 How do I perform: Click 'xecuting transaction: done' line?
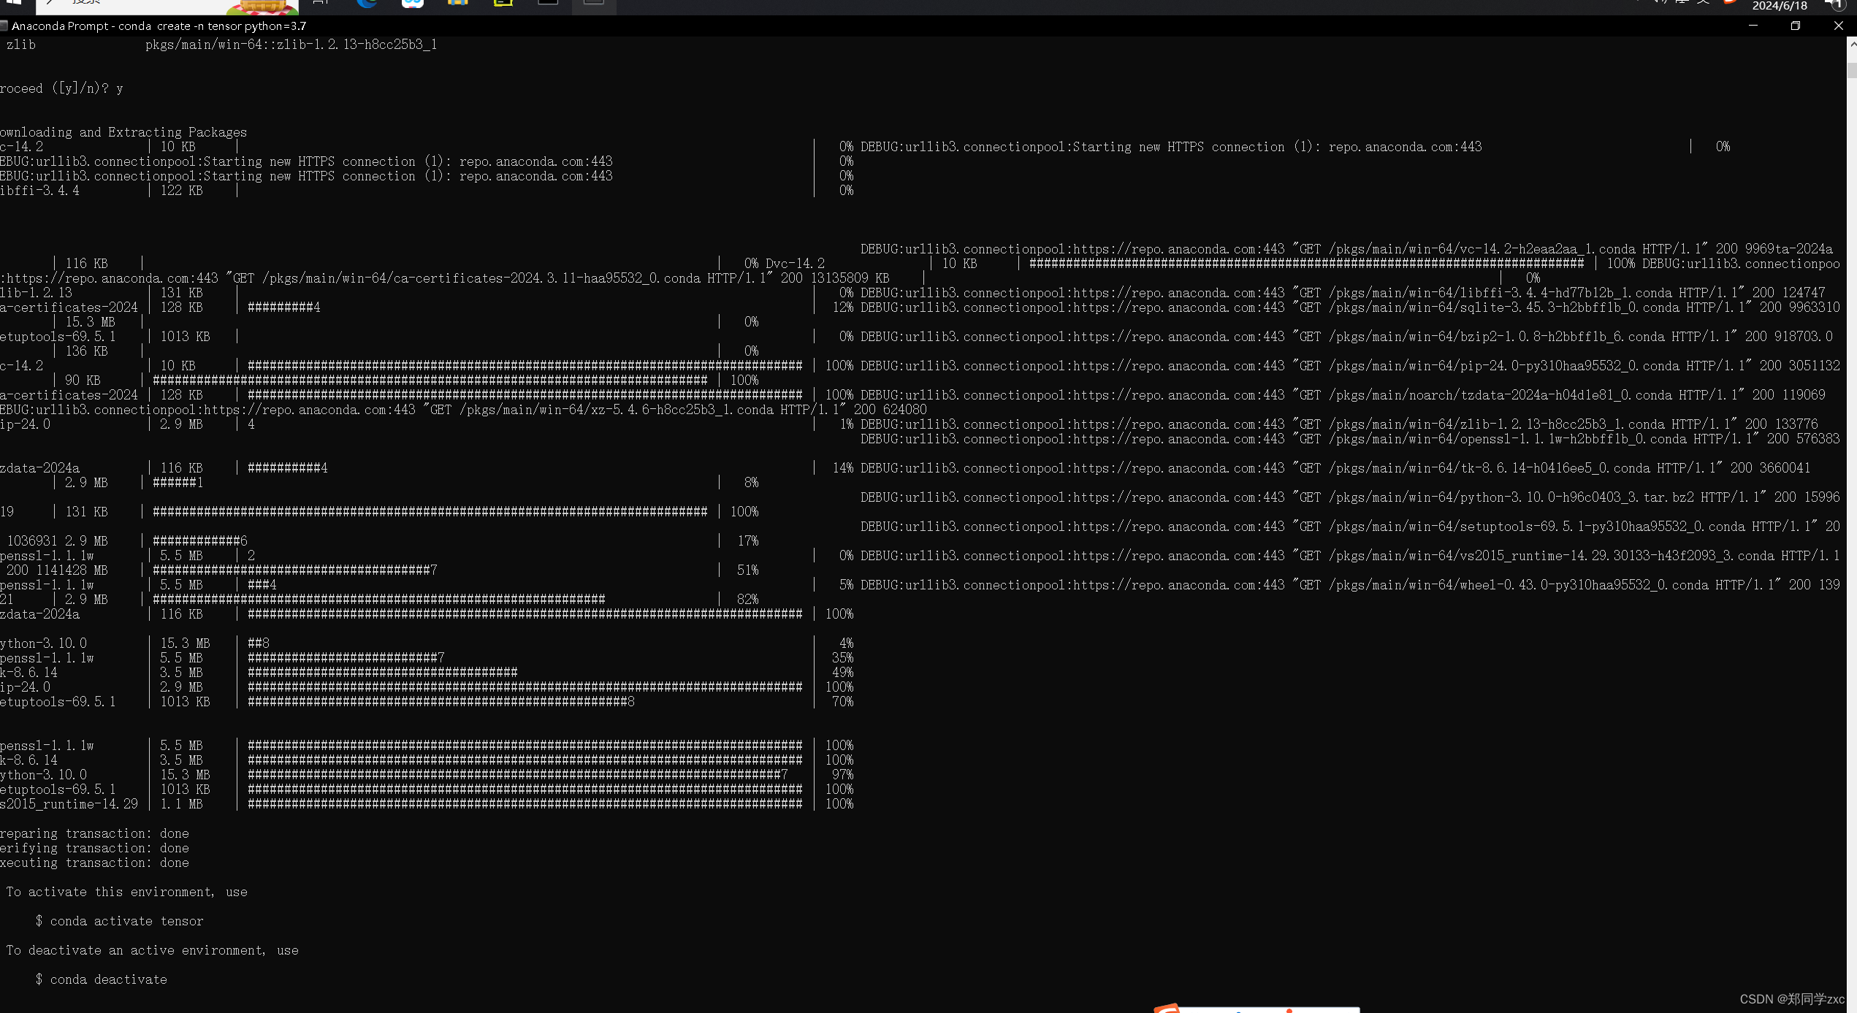[94, 863]
